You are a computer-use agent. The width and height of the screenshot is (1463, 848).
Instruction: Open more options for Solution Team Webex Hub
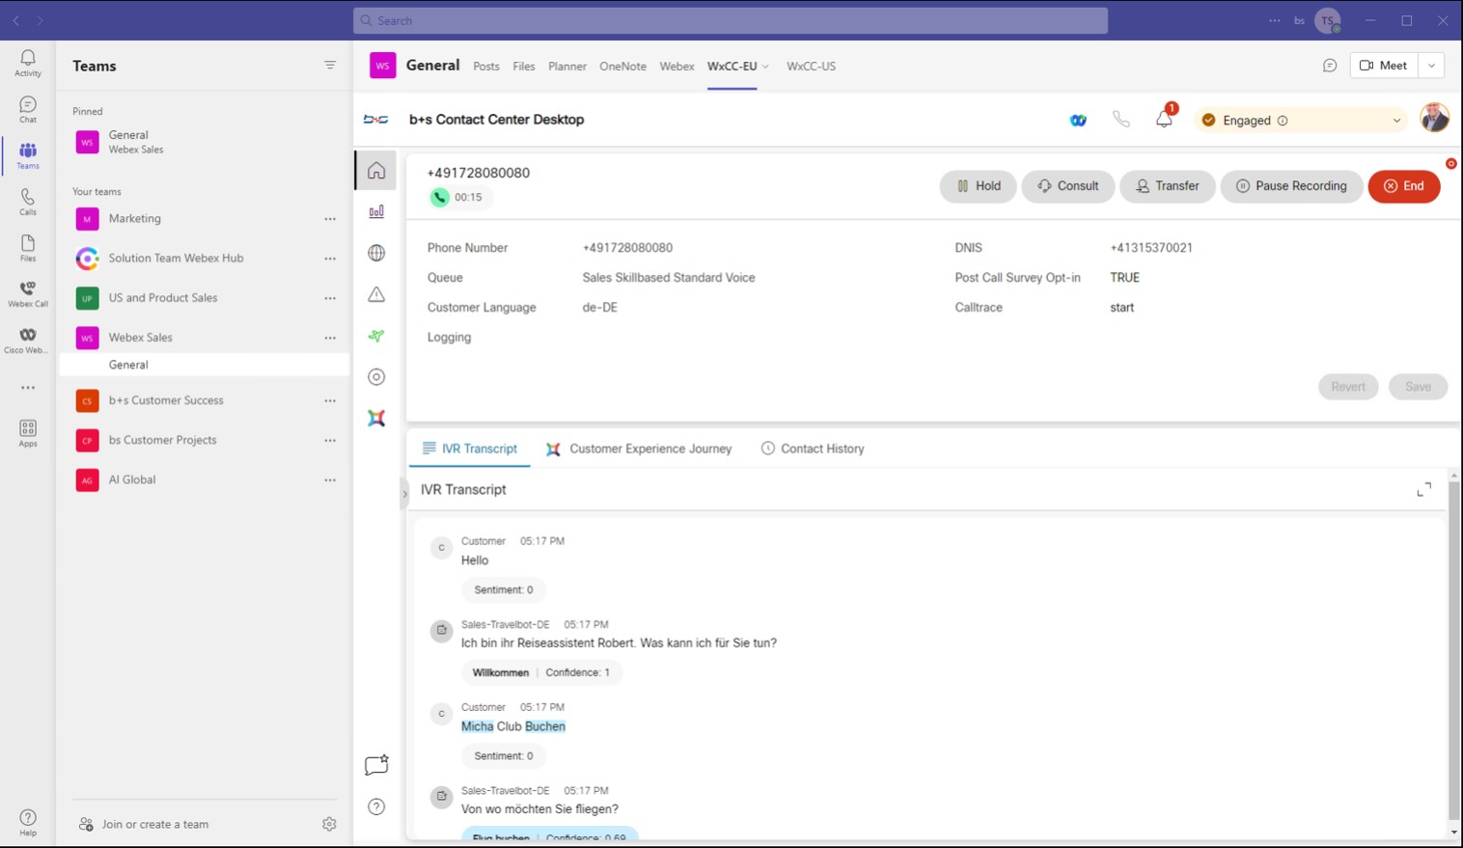coord(330,259)
